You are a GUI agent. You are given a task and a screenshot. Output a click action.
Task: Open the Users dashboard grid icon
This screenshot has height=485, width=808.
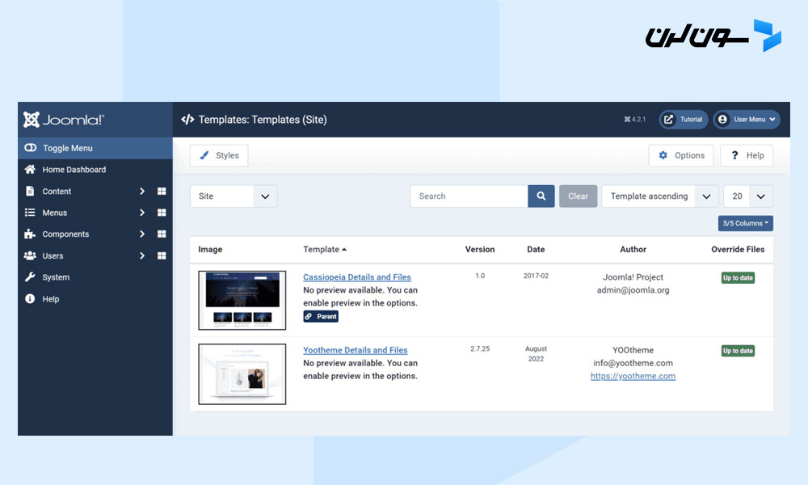pyautogui.click(x=162, y=255)
